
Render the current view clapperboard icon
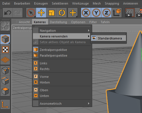click(130, 13)
